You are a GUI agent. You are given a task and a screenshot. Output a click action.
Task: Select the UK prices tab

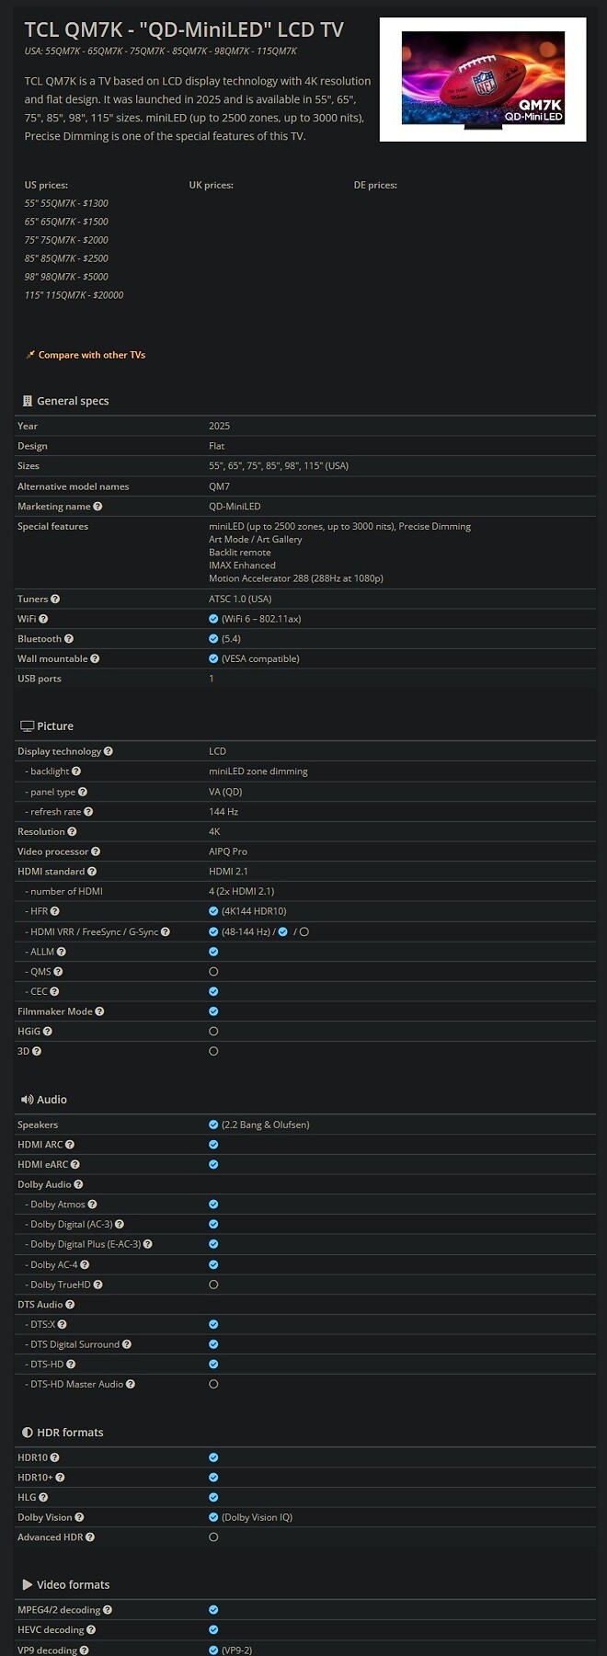211,184
